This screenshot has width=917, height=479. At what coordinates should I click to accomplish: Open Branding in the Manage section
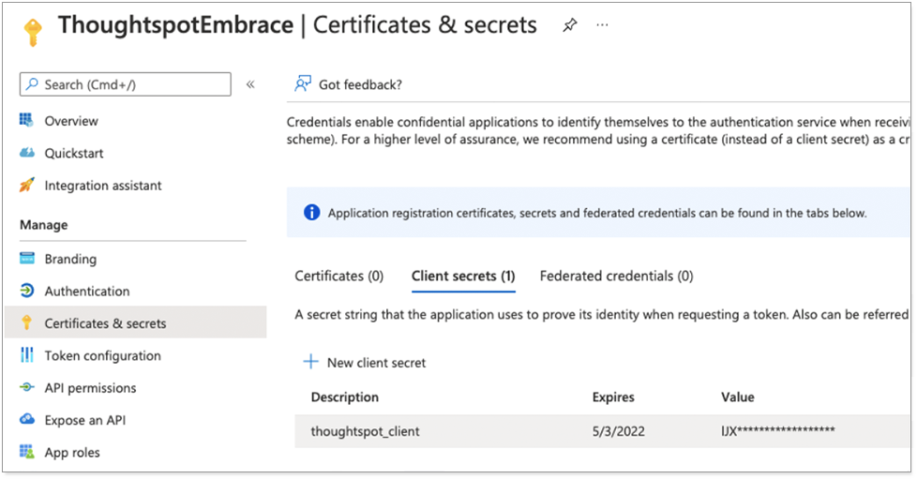pos(70,259)
